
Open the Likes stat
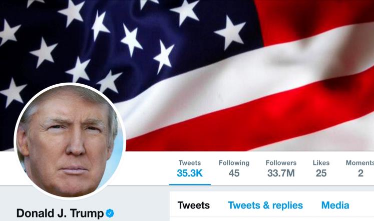[x=321, y=169]
